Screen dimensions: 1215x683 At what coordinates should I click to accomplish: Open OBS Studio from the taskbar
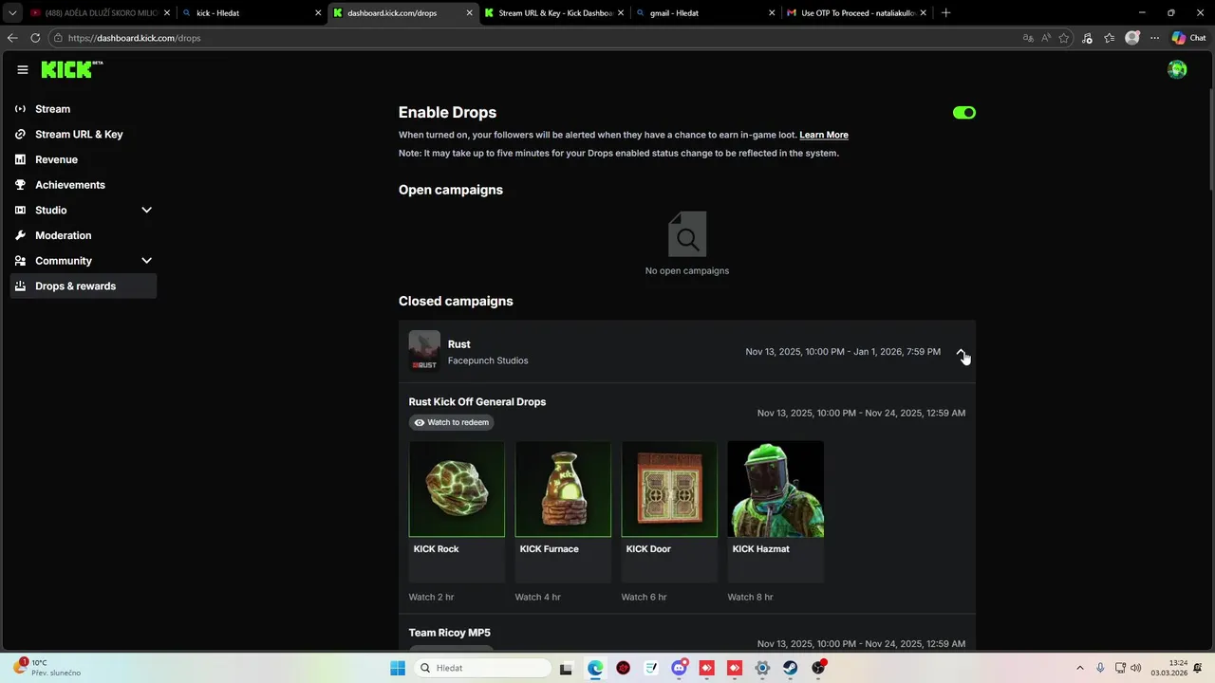[818, 668]
